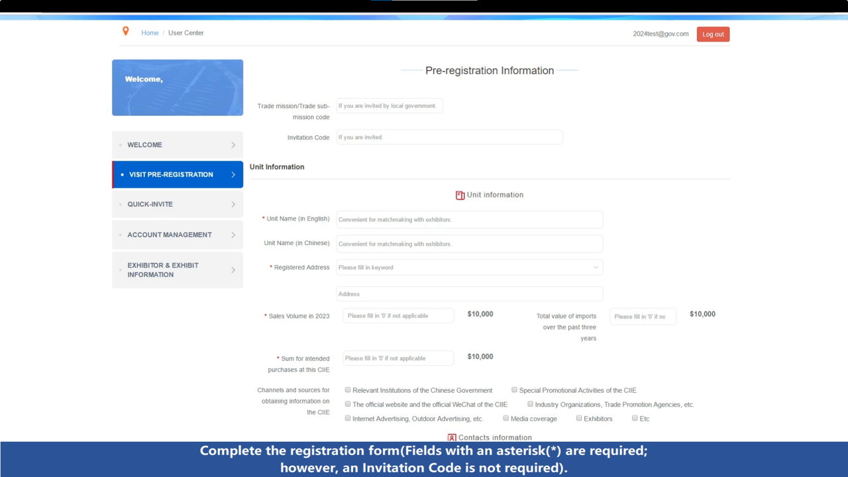Click the chevron on the WELCOME item

[x=233, y=145]
